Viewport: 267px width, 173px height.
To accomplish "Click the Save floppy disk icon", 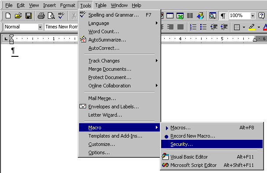I will click(x=29, y=16).
